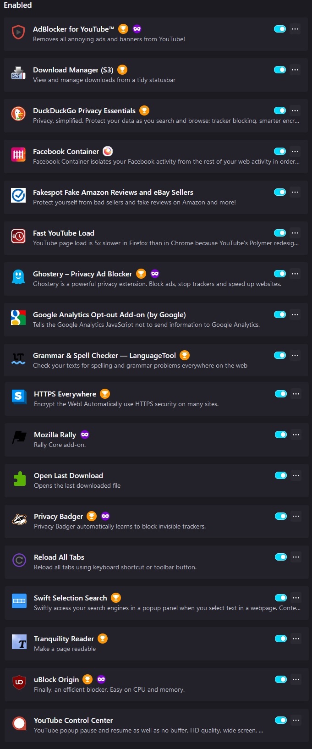The height and width of the screenshot is (749, 312).
Task: Click the uBlock Origin red shield icon
Action: pos(19,683)
